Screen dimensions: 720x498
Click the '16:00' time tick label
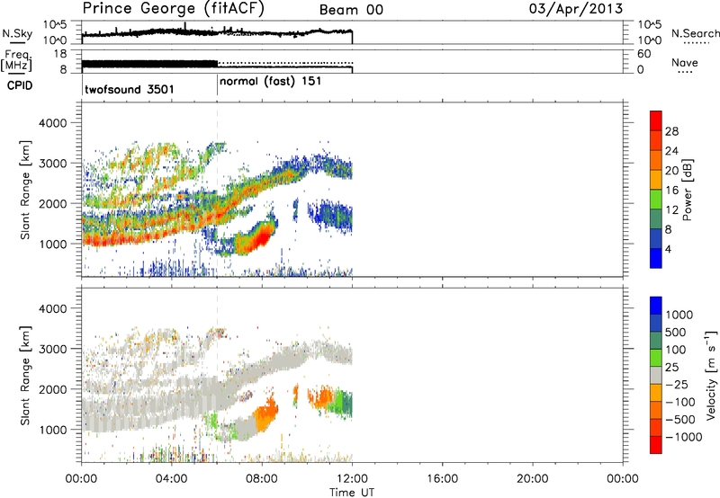click(x=442, y=479)
